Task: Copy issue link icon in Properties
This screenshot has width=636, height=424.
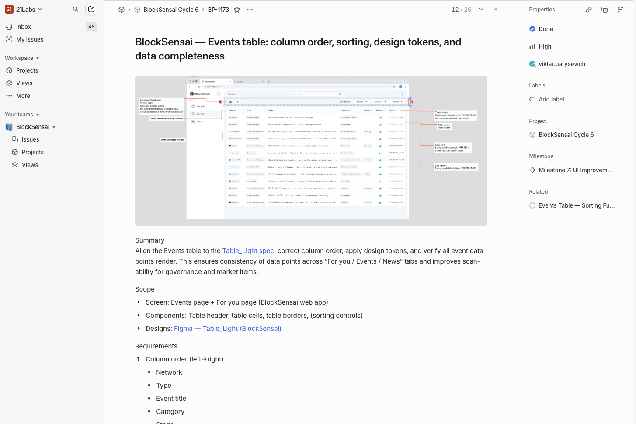Action: [589, 10]
